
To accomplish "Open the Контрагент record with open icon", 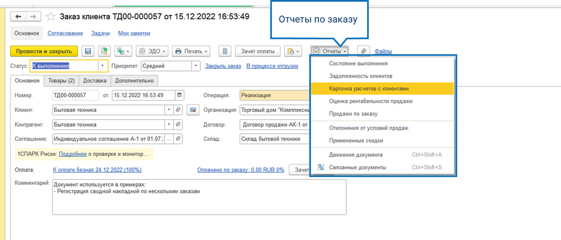I will click(x=178, y=125).
